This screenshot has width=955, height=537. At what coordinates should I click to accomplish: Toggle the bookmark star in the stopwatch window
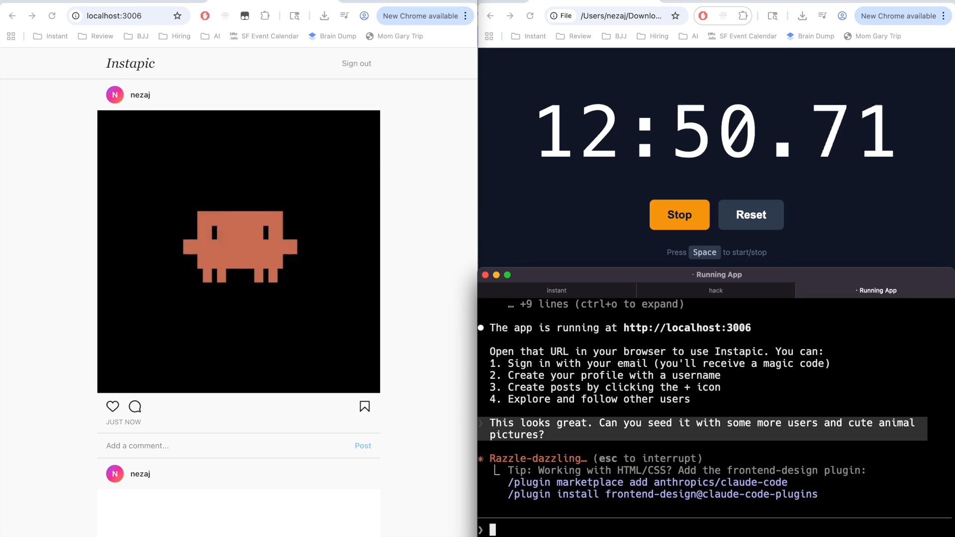pyautogui.click(x=675, y=15)
